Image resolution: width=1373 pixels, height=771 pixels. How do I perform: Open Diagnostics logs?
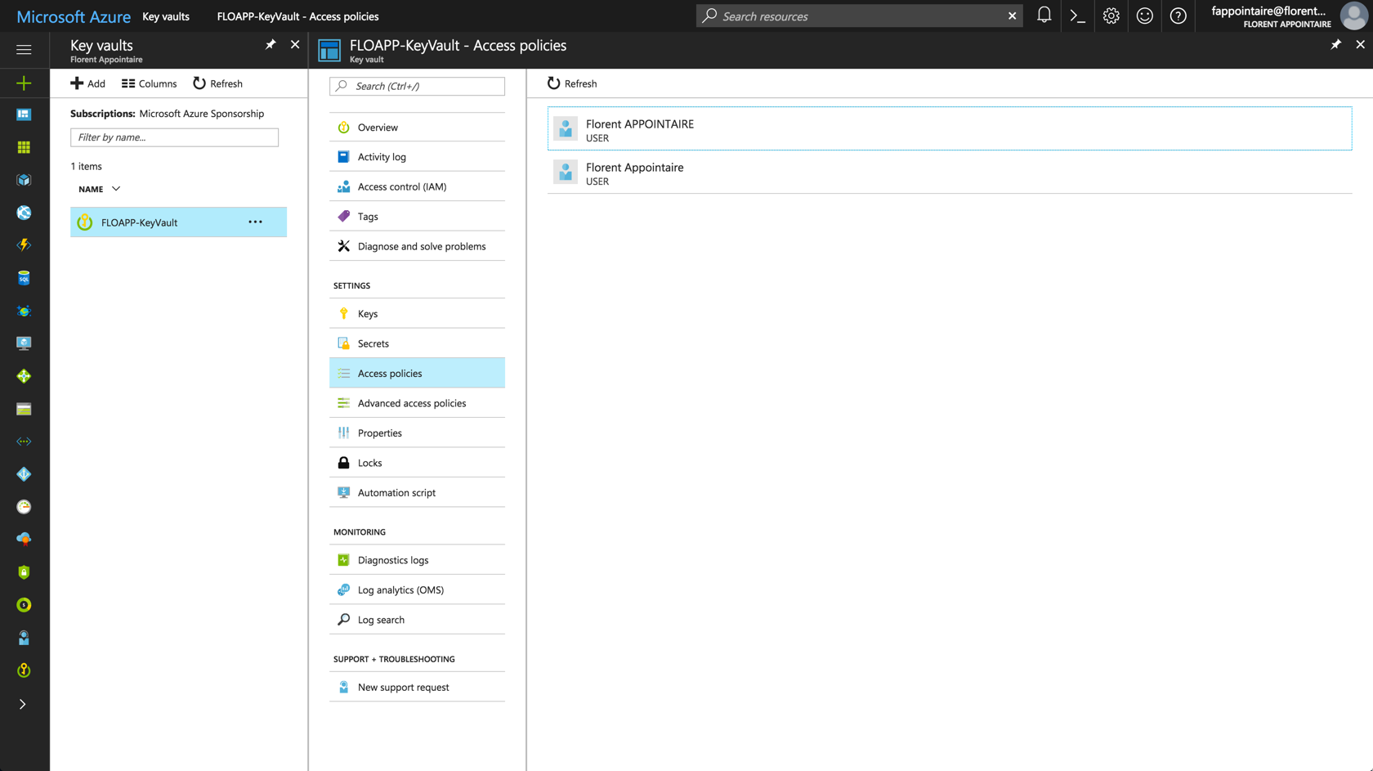pyautogui.click(x=417, y=560)
